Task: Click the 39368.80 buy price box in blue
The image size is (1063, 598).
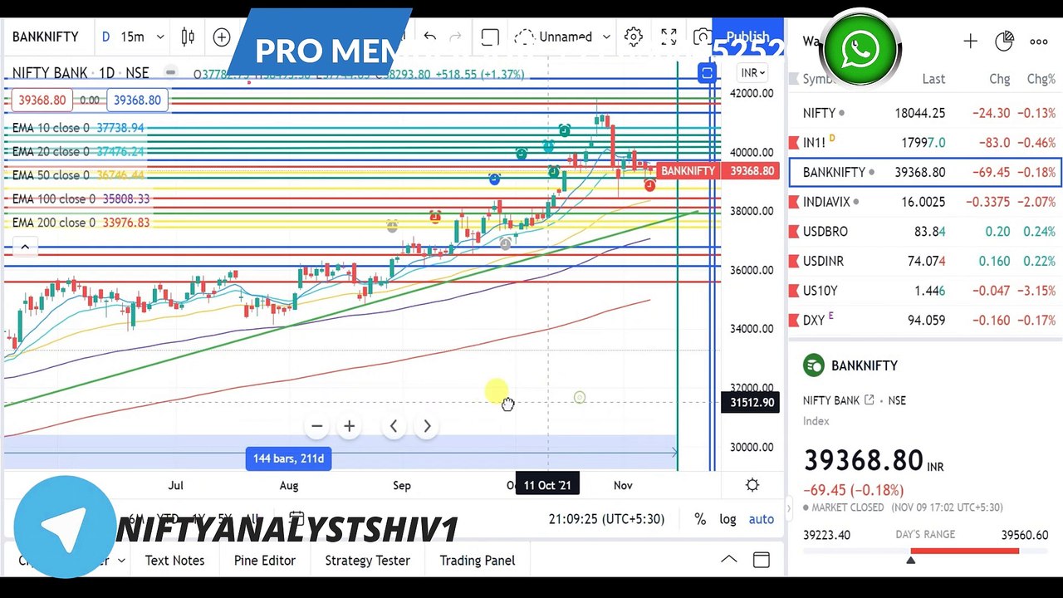Action: click(137, 100)
